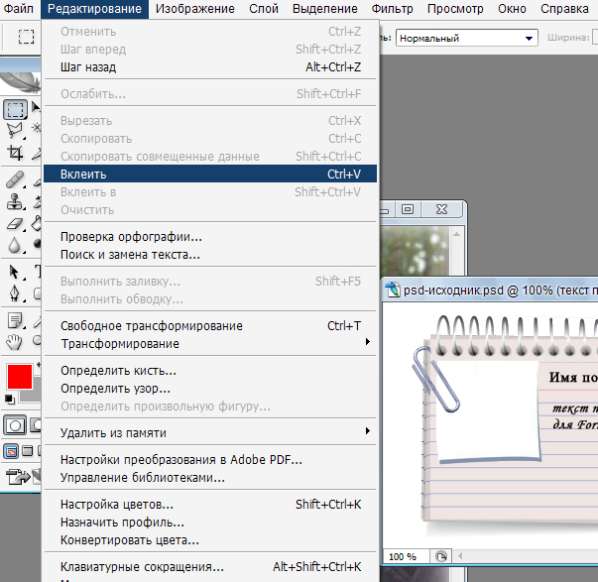This screenshot has height=582, width=598.
Task: Open the Изображение menu
Action: coord(195,9)
